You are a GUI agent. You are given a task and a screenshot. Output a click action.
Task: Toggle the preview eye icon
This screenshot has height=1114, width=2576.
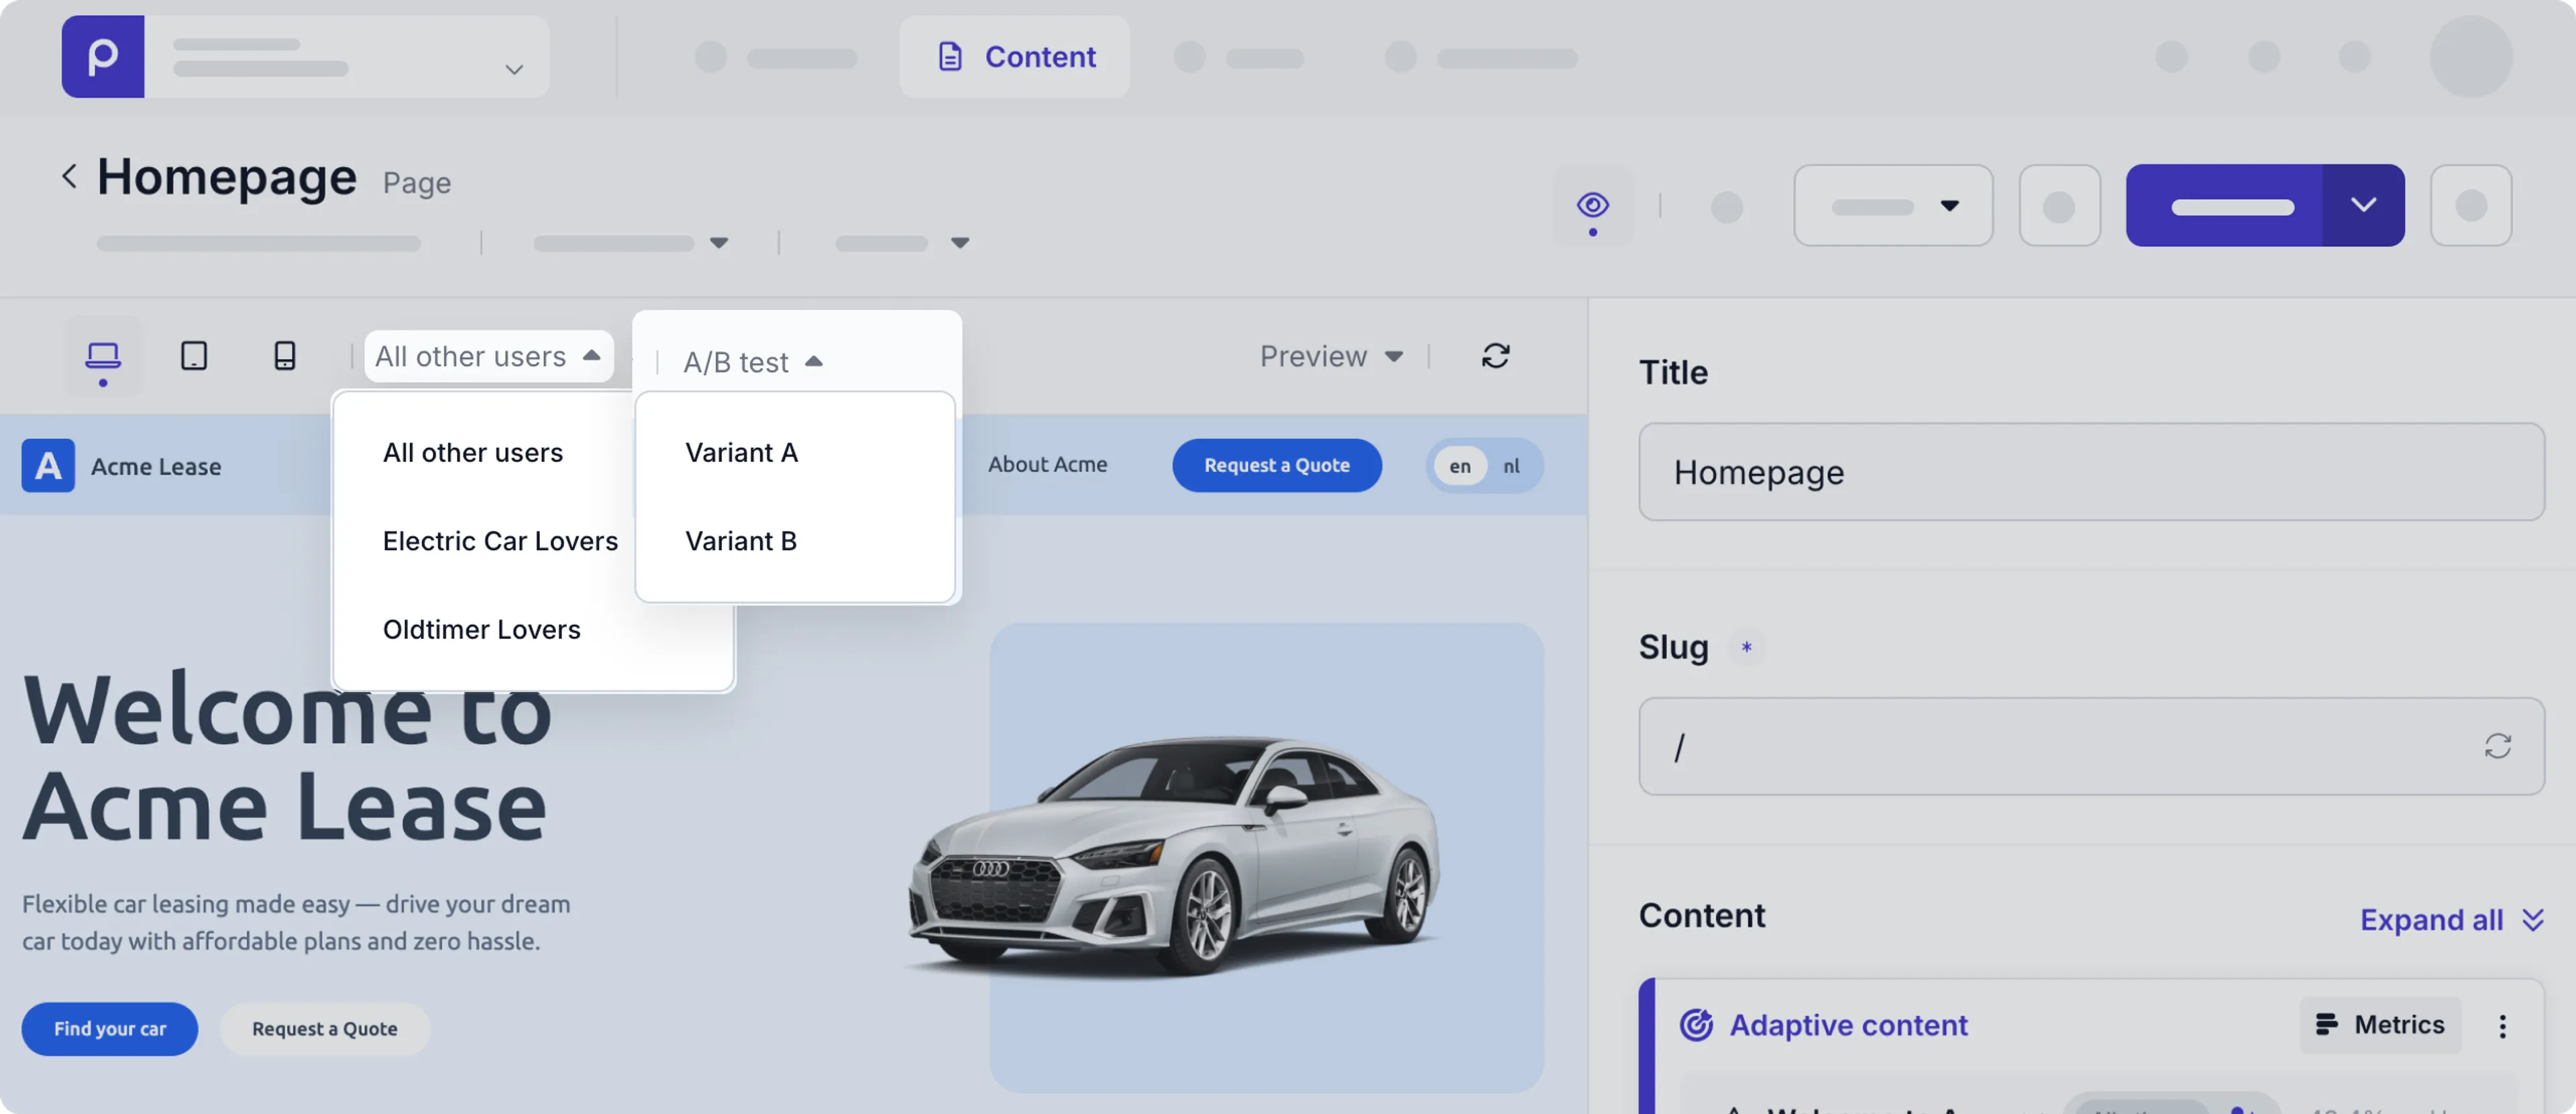pos(1593,206)
